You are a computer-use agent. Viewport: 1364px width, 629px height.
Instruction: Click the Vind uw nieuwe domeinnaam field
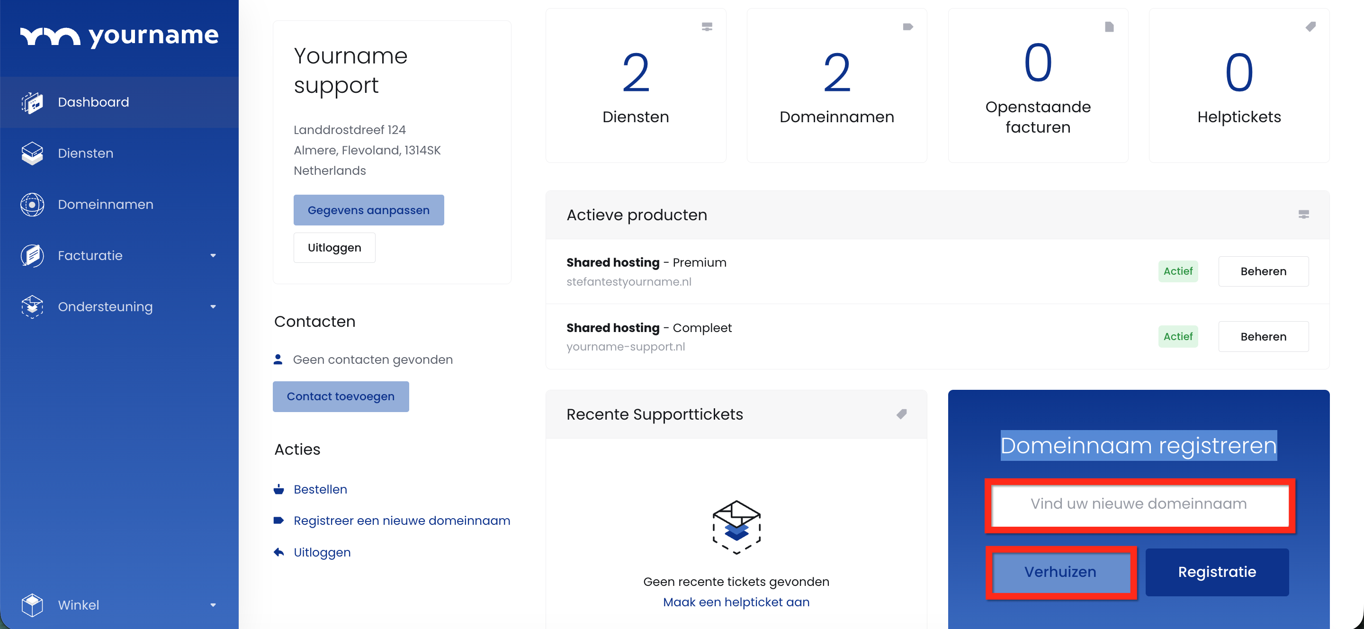coord(1139,504)
